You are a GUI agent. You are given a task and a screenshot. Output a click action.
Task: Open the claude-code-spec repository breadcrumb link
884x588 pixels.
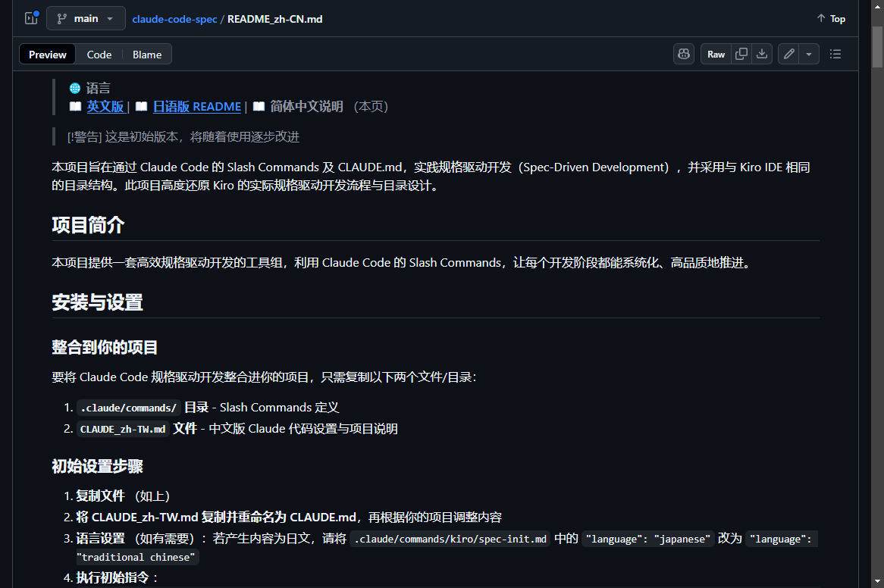pos(175,19)
